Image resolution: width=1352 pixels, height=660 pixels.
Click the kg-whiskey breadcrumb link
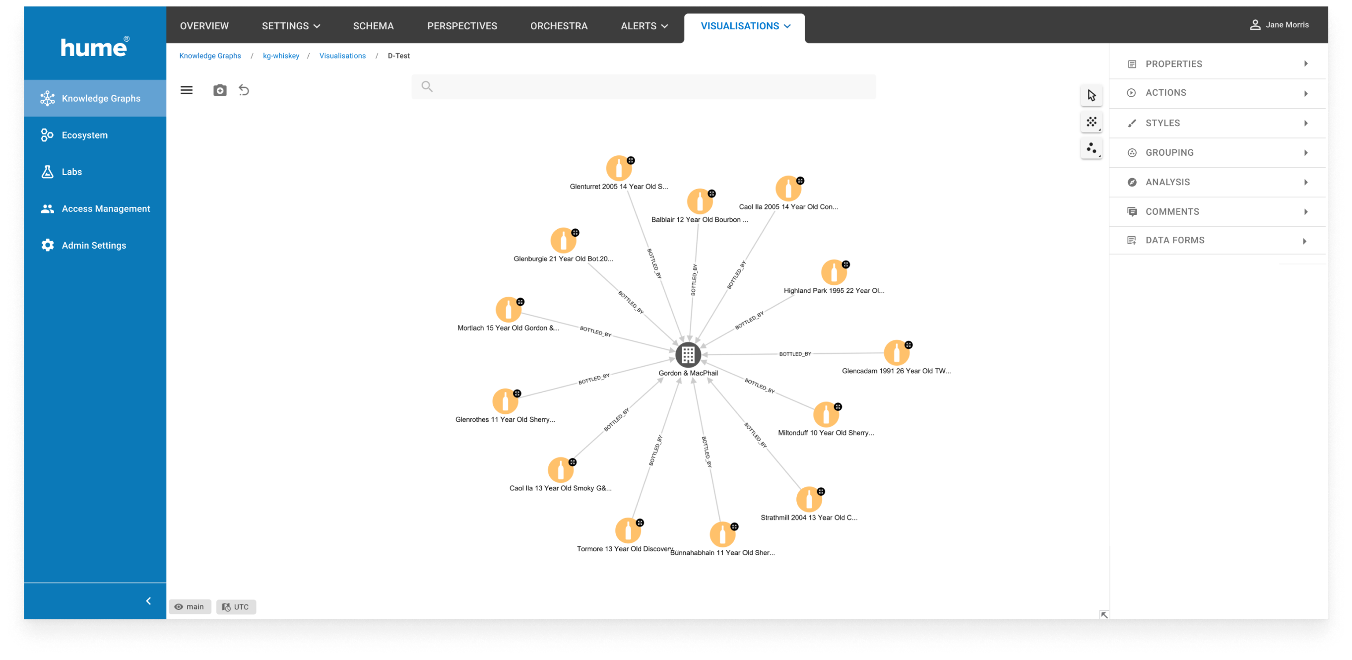pos(281,56)
